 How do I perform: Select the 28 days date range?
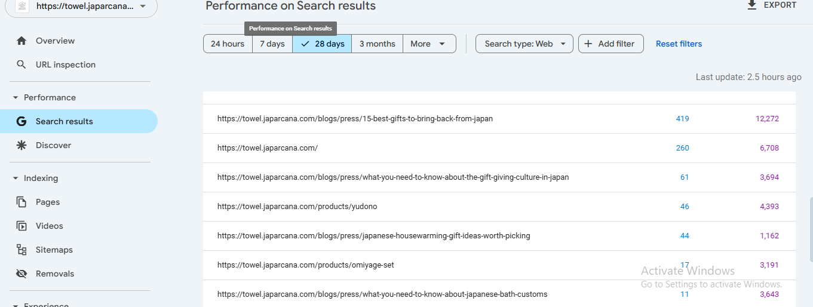point(322,44)
